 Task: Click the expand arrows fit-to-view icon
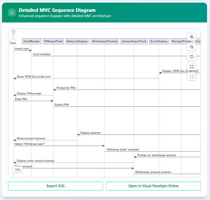[191, 67]
